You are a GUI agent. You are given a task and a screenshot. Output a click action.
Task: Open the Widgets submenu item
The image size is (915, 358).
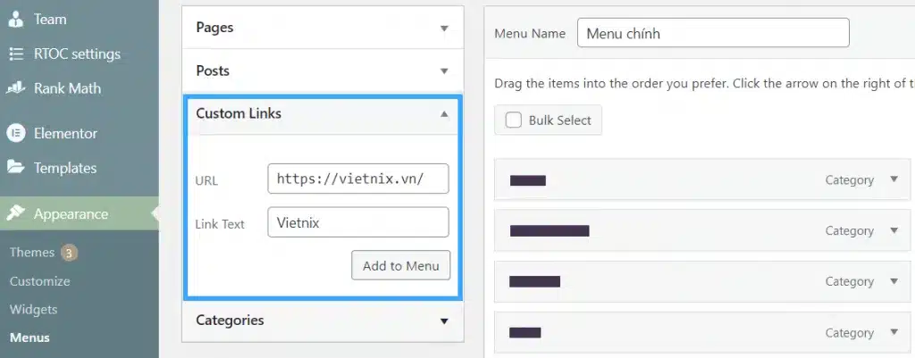click(x=33, y=310)
